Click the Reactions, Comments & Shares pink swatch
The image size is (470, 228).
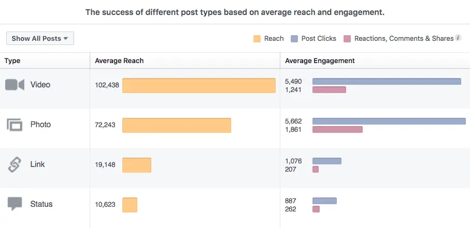[x=348, y=38]
